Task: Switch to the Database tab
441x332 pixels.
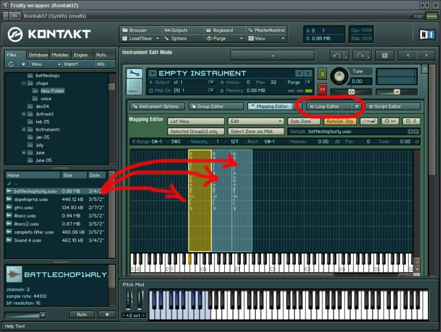Action: [39, 55]
